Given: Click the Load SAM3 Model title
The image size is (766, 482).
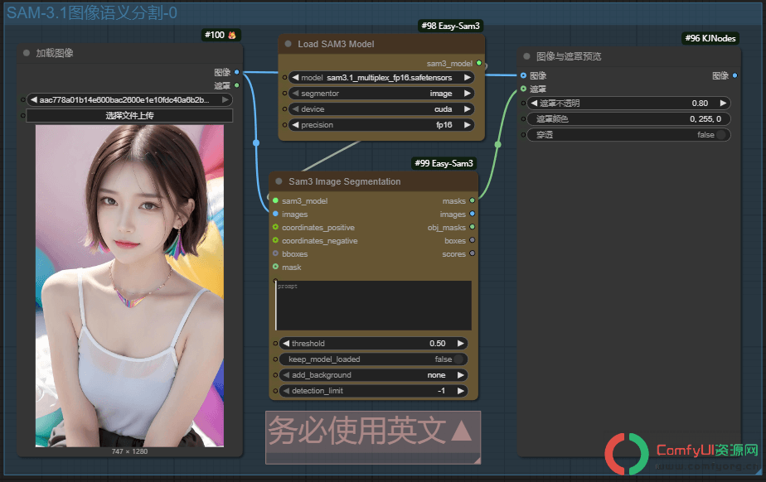Looking at the screenshot, I should [336, 44].
